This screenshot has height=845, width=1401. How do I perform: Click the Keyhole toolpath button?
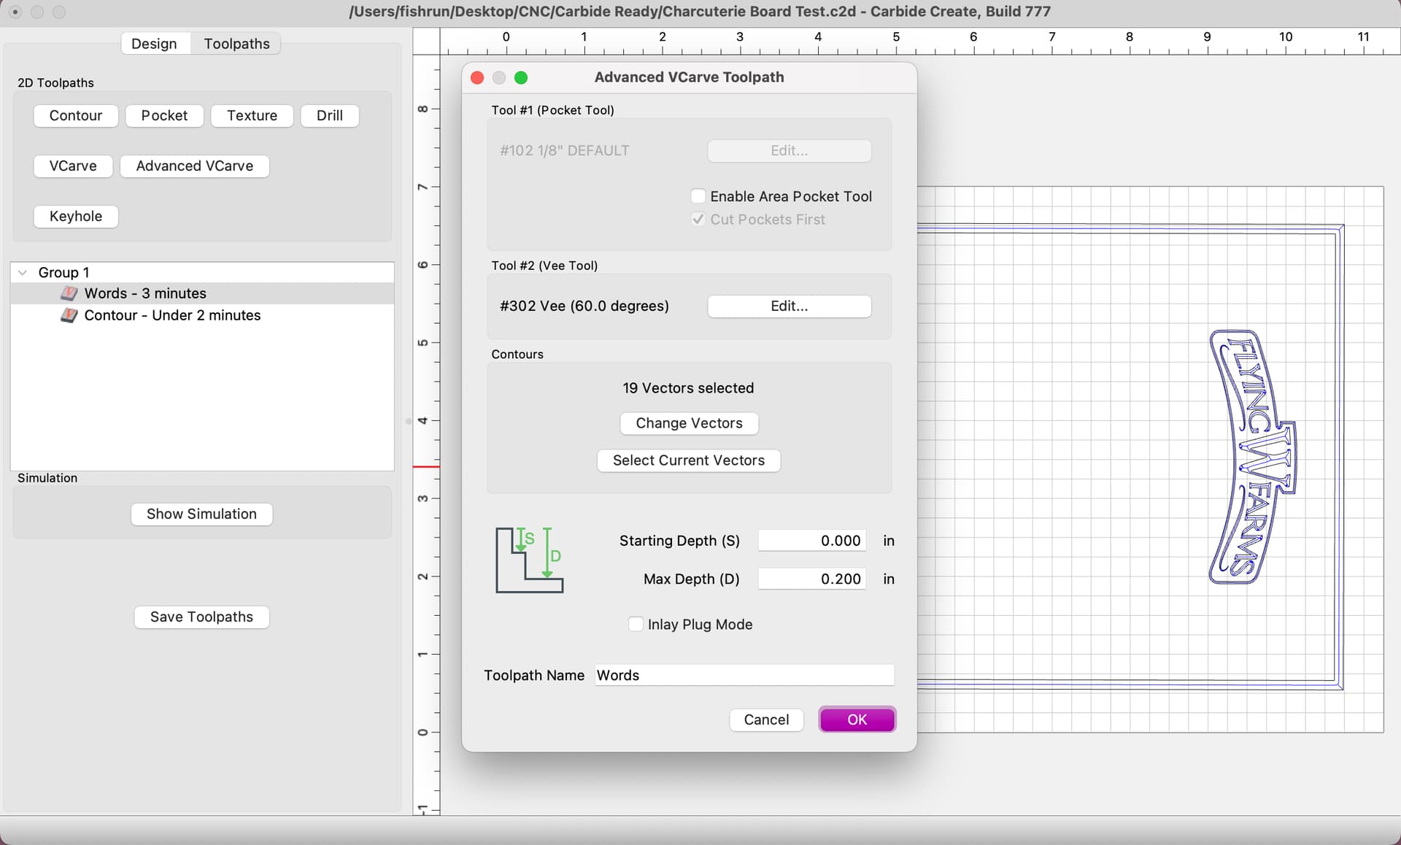click(x=76, y=216)
